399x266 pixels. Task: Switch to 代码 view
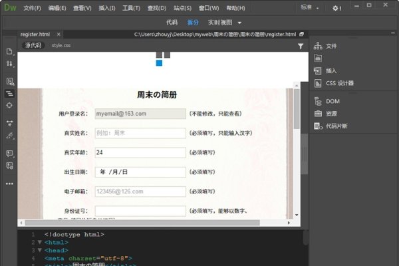(172, 23)
